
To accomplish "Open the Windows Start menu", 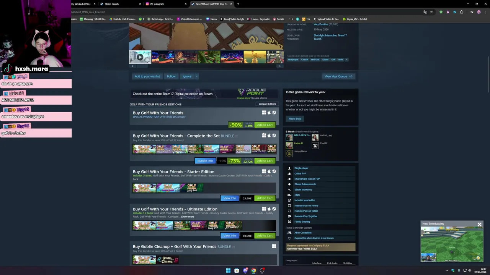I will [228, 270].
